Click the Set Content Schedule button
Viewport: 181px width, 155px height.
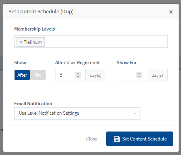tap(140, 139)
